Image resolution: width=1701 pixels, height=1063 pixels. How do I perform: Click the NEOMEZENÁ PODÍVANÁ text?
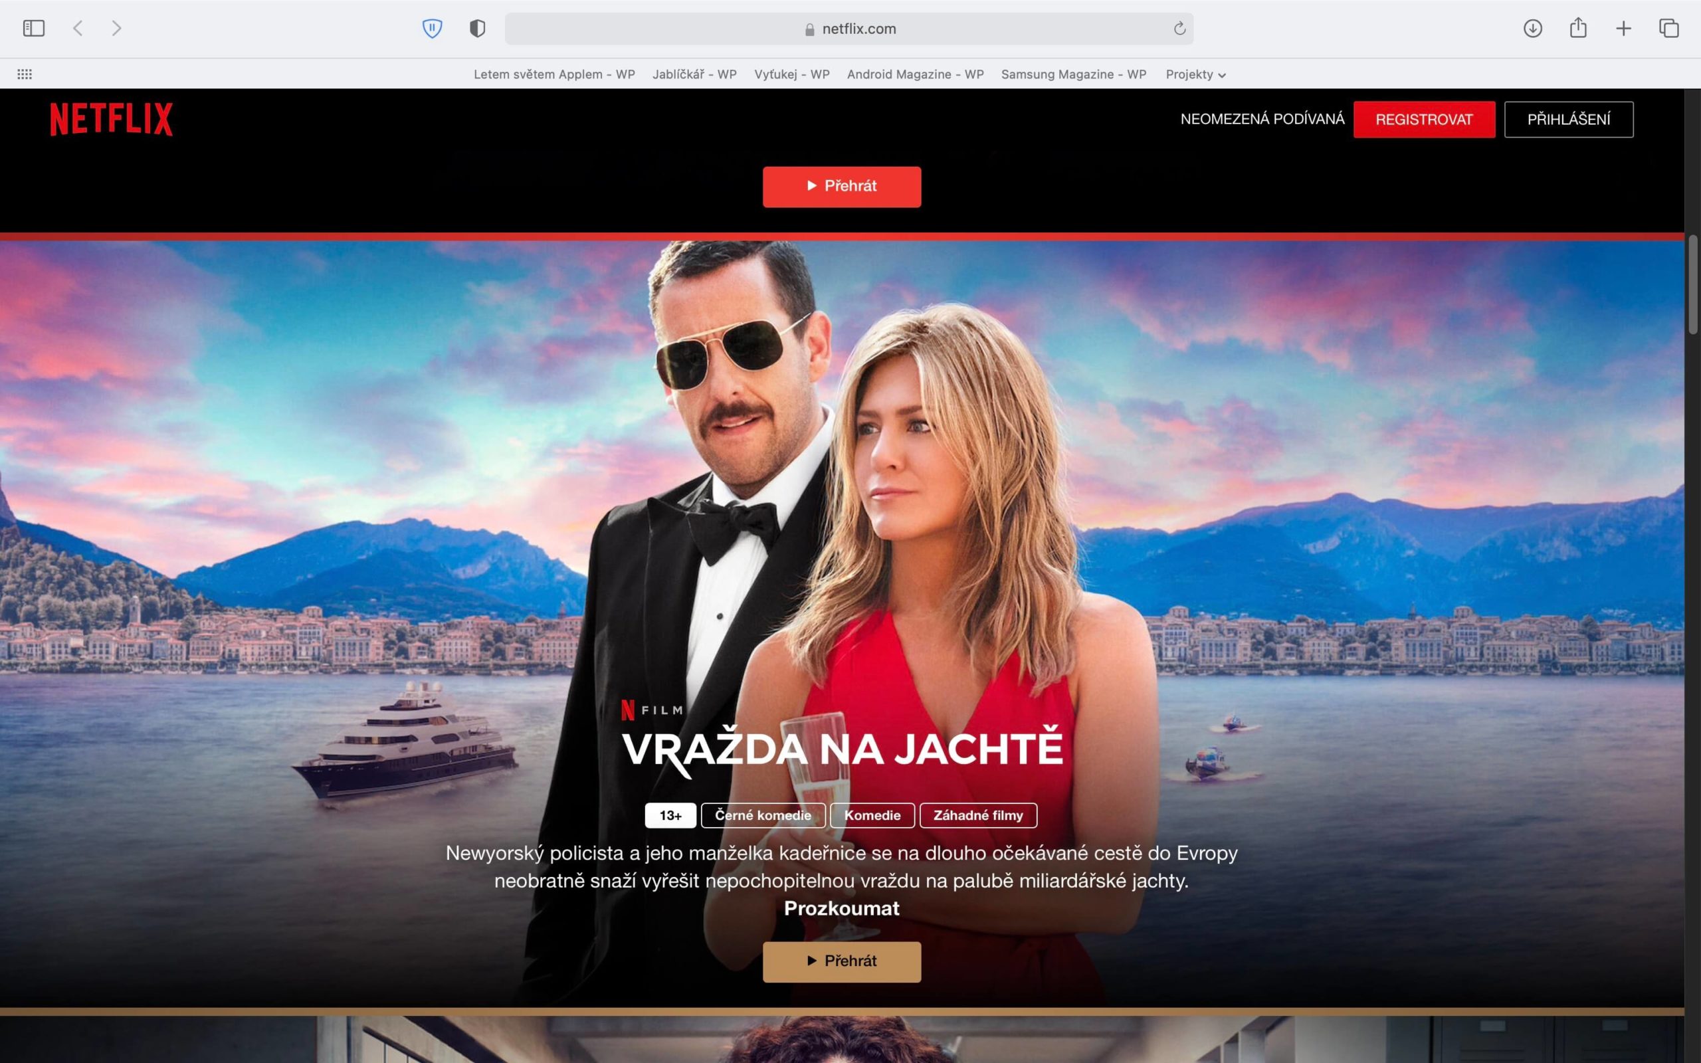point(1262,119)
